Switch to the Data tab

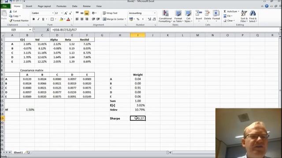click(x=74, y=6)
